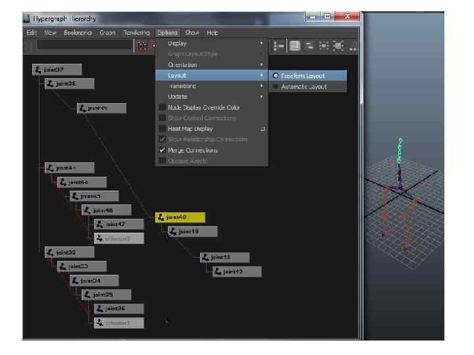474x355 pixels.
Task: Toggle Show Relationship Connections checkbox
Action: tap(163, 139)
